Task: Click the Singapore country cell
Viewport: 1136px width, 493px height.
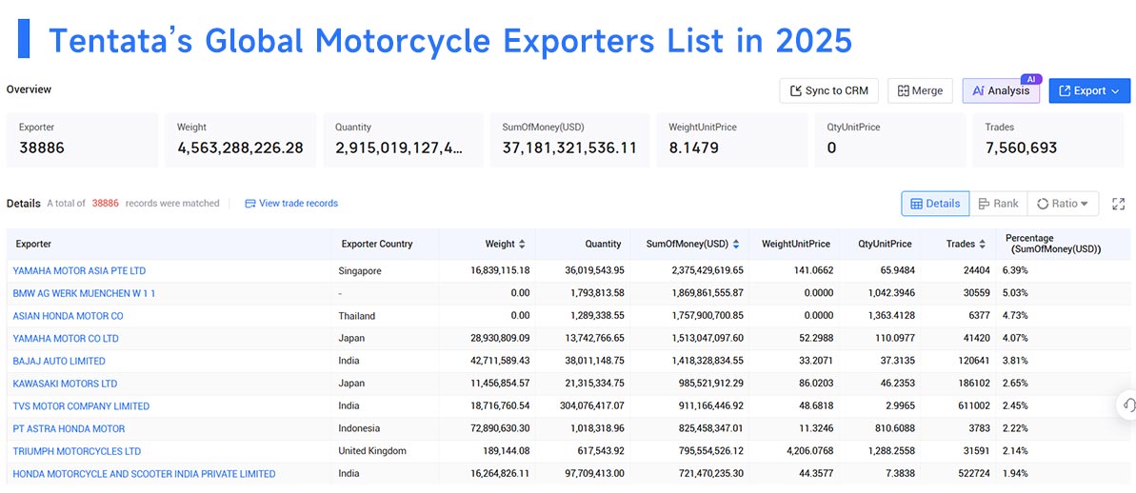Action: tap(359, 270)
